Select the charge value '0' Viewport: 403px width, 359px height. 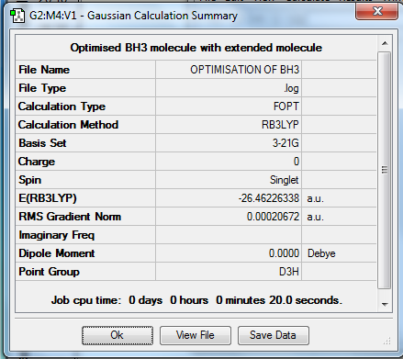click(297, 162)
